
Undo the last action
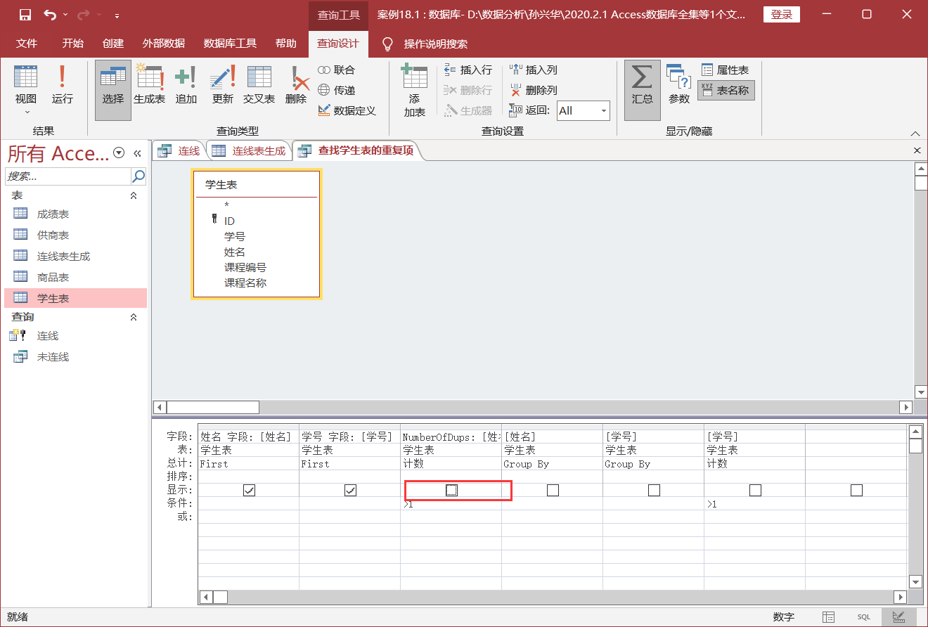pos(50,14)
